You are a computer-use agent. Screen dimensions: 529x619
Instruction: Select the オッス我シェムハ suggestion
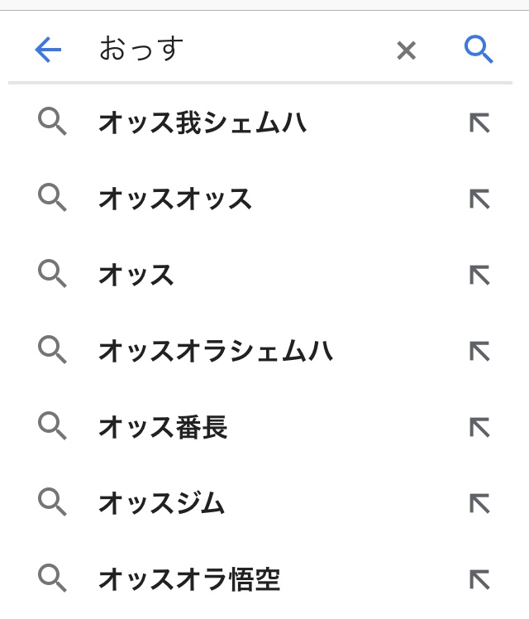coord(203,123)
